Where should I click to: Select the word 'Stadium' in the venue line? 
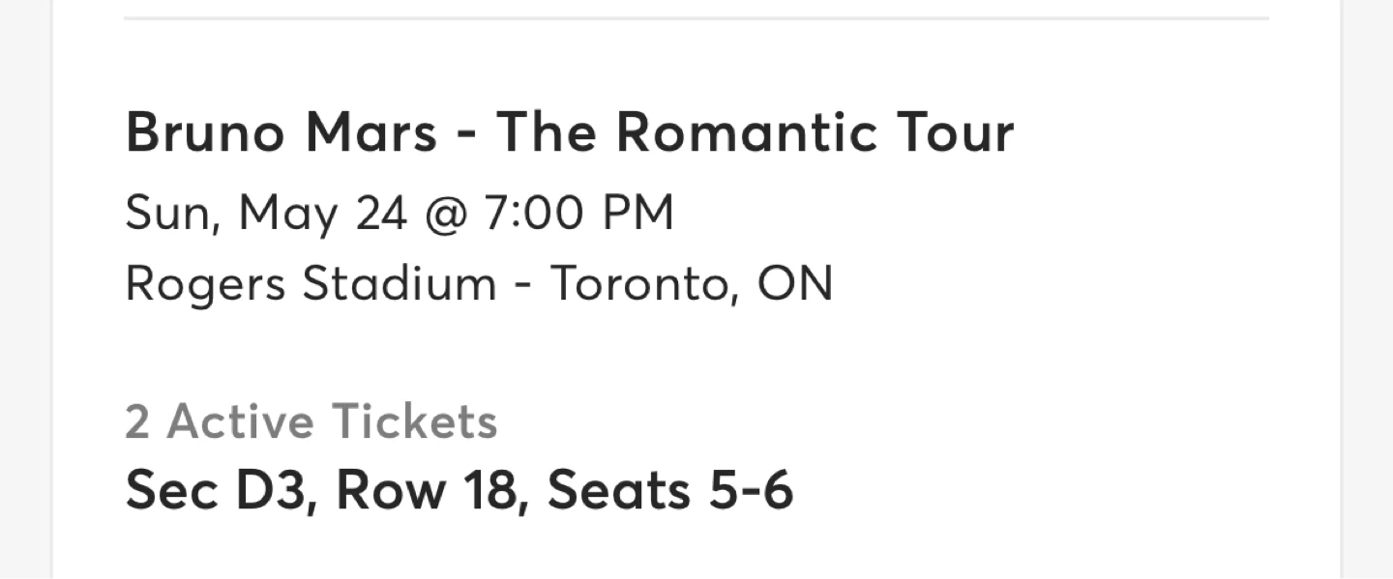click(x=399, y=284)
